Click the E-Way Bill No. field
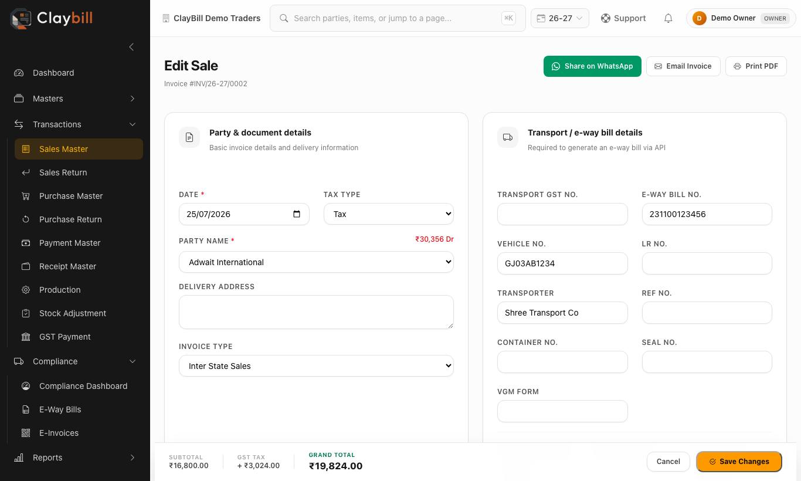Screen dimensions: 801x481 coord(707,214)
